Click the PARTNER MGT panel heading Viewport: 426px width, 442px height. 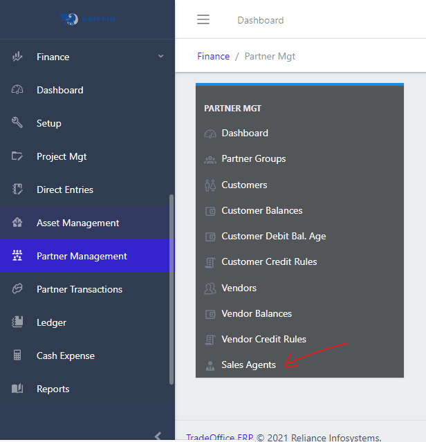[x=233, y=108]
